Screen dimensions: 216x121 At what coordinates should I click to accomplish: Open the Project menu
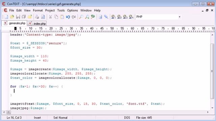click(50, 10)
